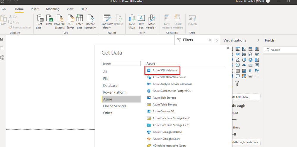
Task: Click the Get Data search box
Action: pos(121,63)
